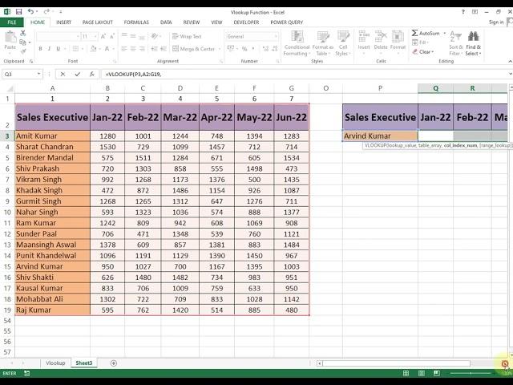Click the Cut scissors icon
This screenshot has width=513, height=385.
23,33
